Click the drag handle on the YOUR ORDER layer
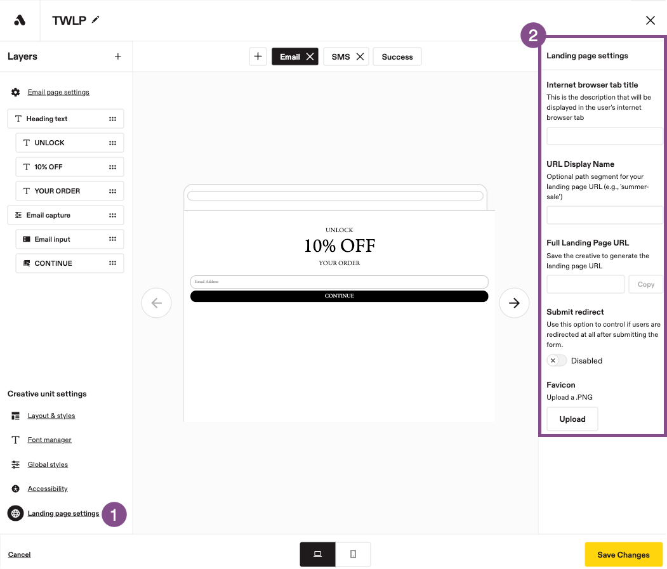Screen dimensions: 667x569 coord(112,192)
